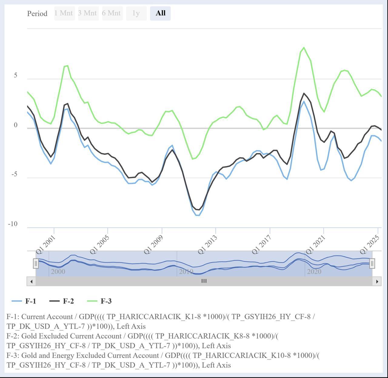Toggle the F-1 series in legend
388x378 pixels.
[x=31, y=301]
